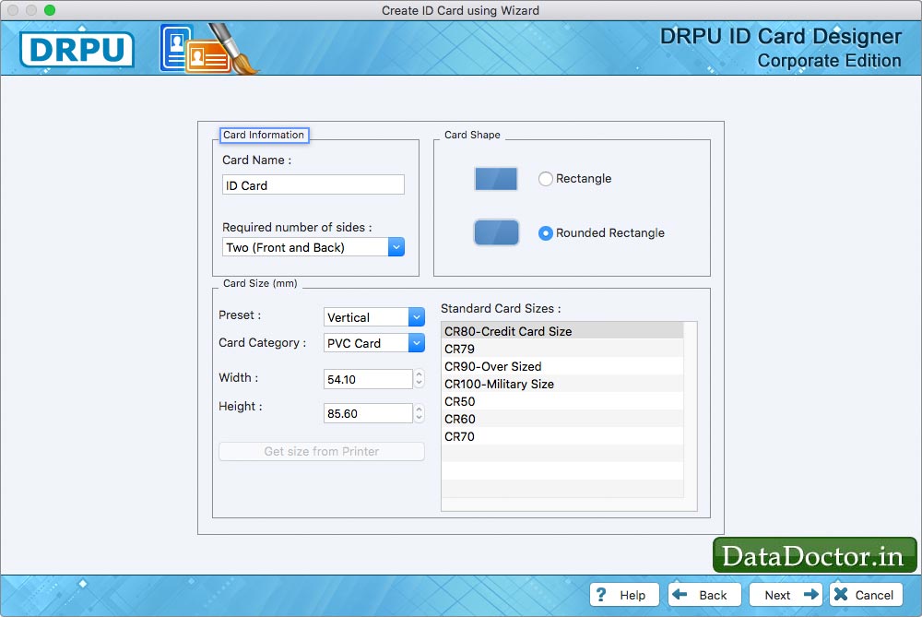The height and width of the screenshot is (617, 922).
Task: Select CR50 in Standard Card Sizes
Action: coord(562,402)
